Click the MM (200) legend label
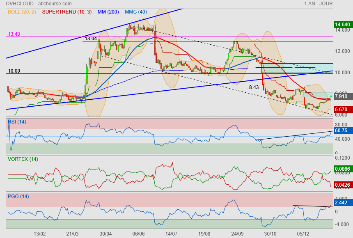 pos(108,12)
